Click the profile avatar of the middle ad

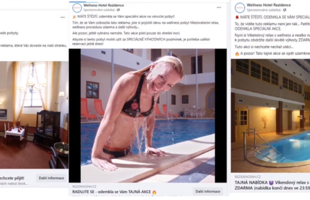pyautogui.click(x=77, y=8)
